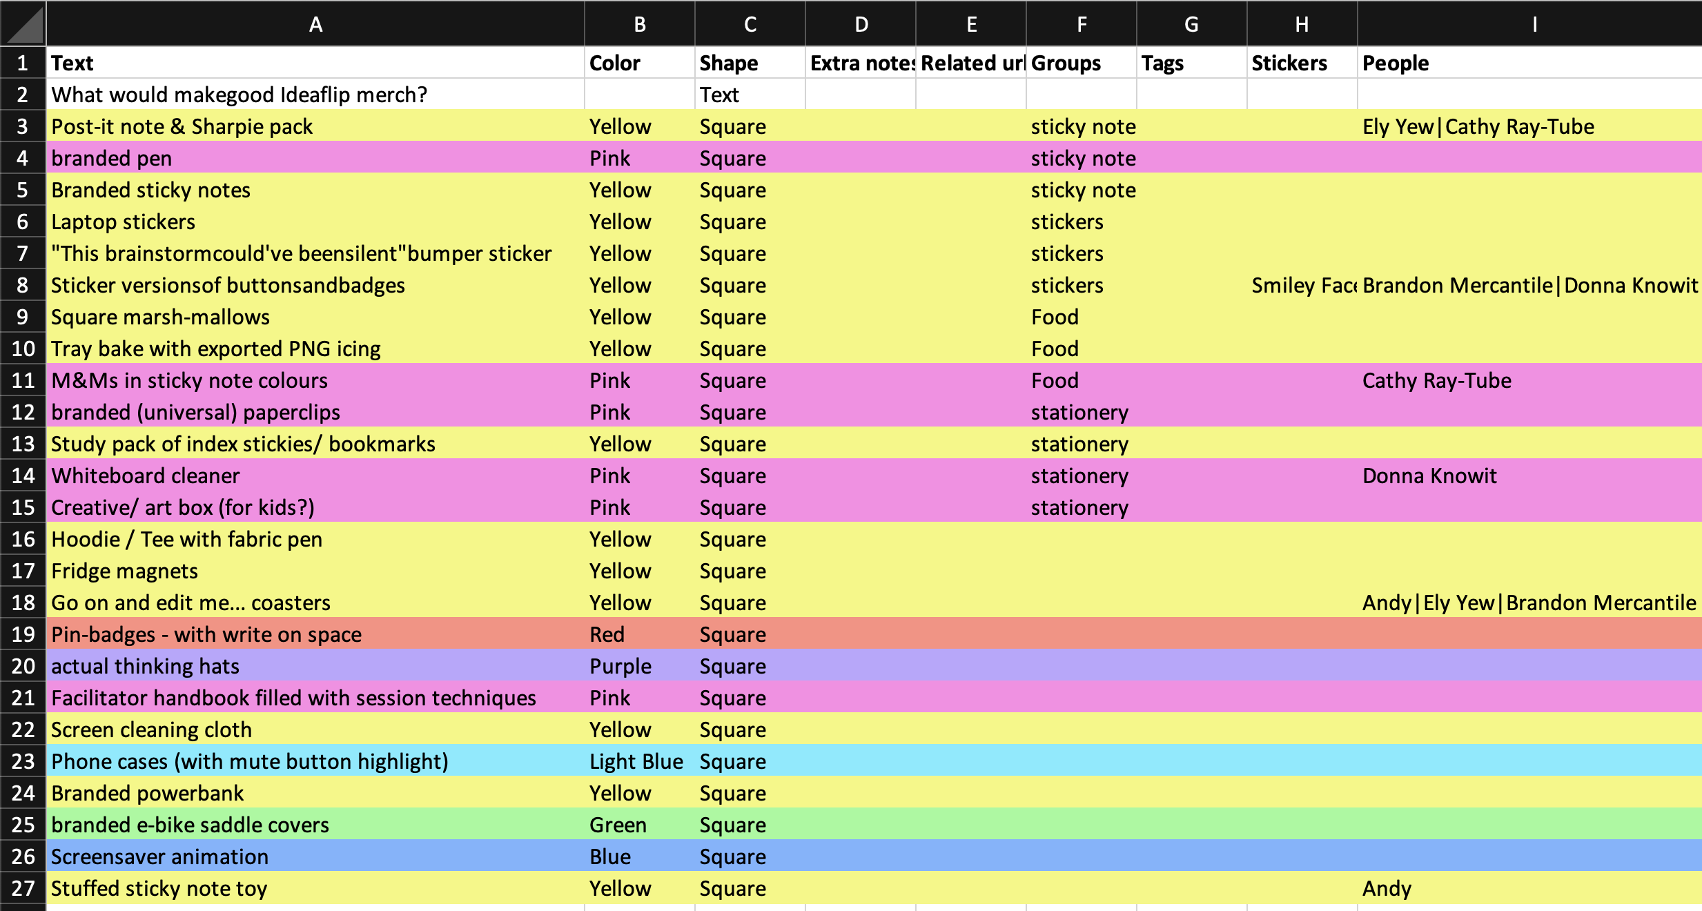Select 'actual thinking hats' cell

coord(315,666)
